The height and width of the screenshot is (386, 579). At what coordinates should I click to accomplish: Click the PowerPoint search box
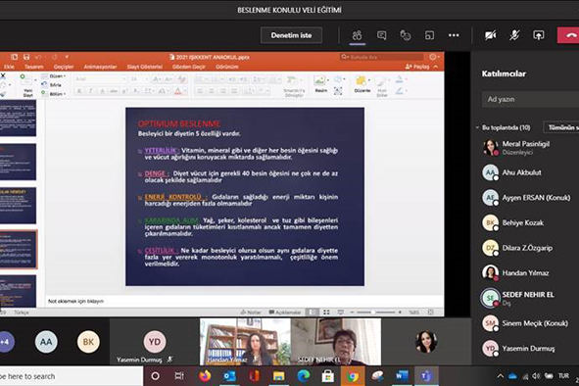tap(381, 57)
